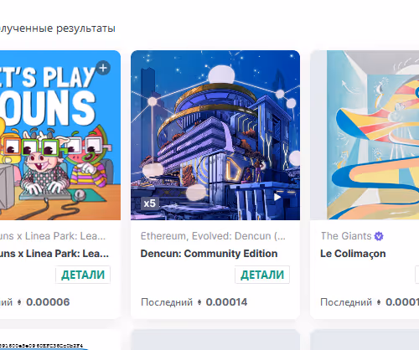Viewport: 419px width, 350px height.
Task: Select the Let's Play Nouns artwork thumbnail
Action: [60, 135]
